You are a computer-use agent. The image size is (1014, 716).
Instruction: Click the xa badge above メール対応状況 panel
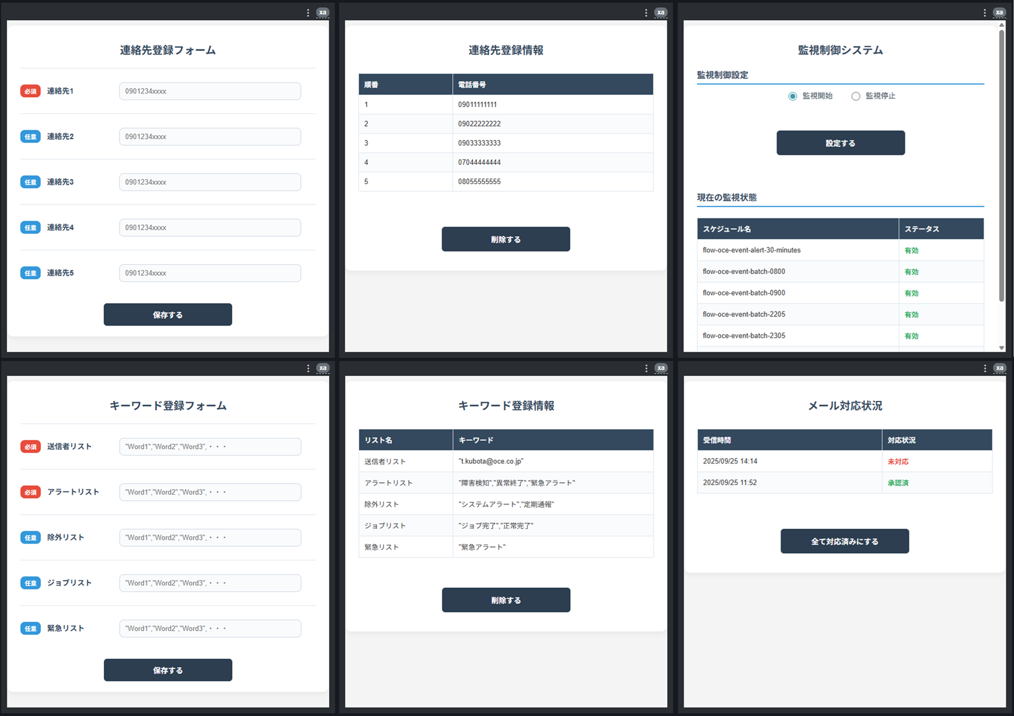point(999,368)
